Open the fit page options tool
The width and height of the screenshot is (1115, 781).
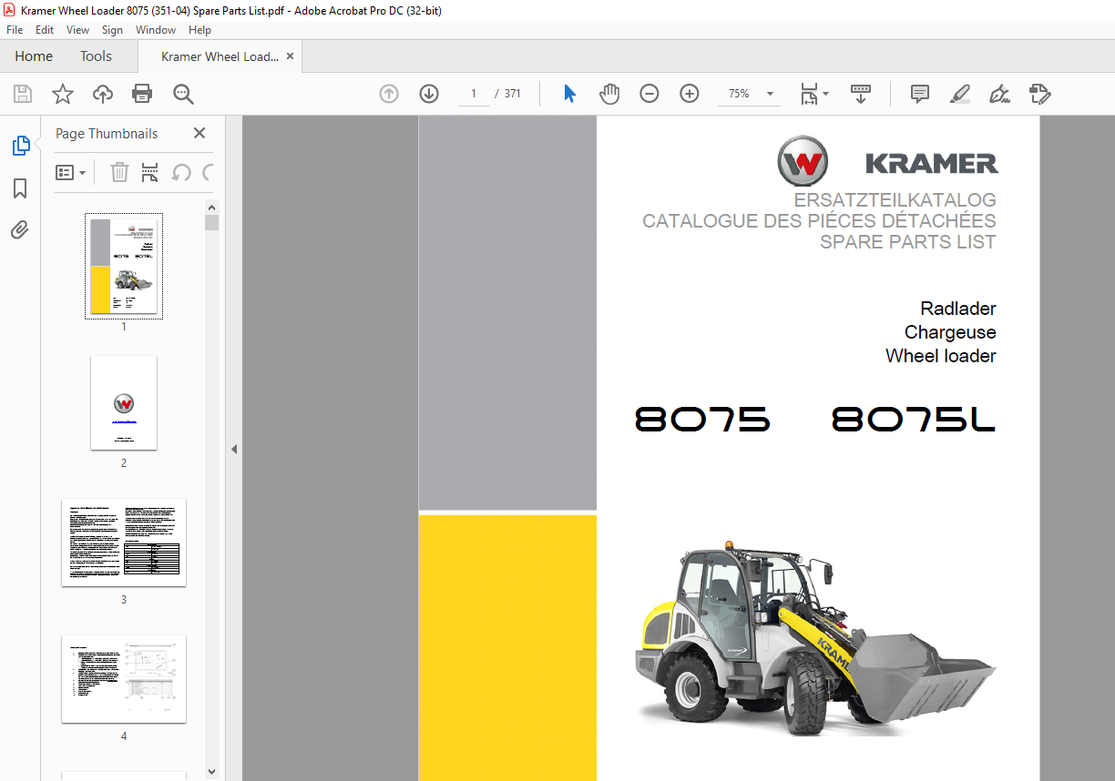(x=809, y=94)
